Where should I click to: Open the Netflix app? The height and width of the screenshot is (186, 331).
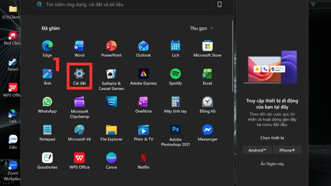tap(143, 157)
